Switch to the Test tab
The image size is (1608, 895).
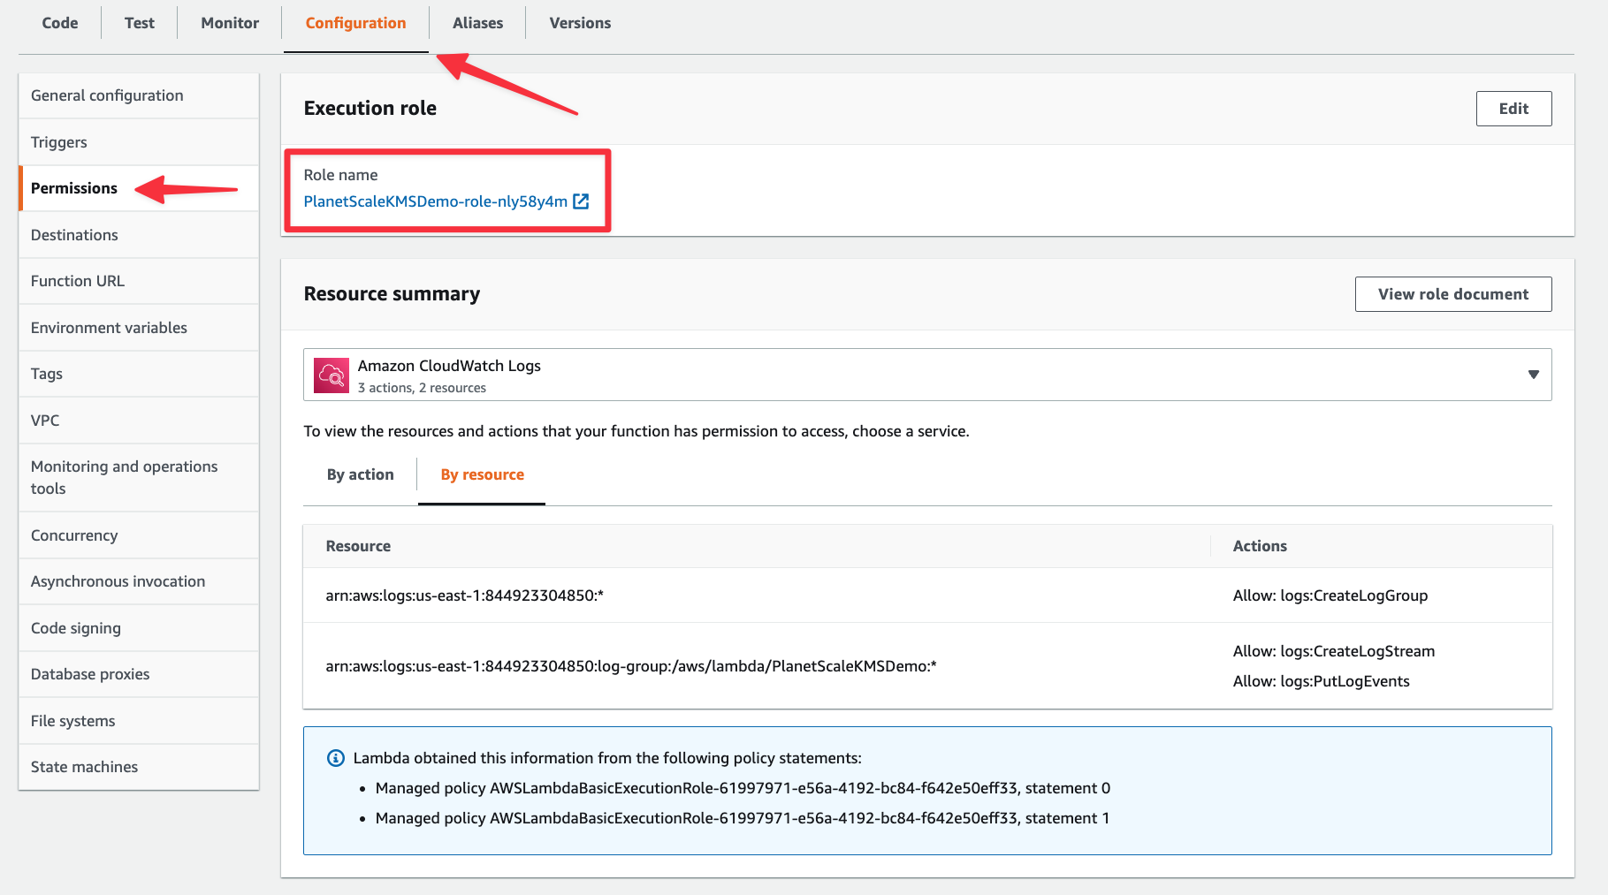[x=140, y=23]
